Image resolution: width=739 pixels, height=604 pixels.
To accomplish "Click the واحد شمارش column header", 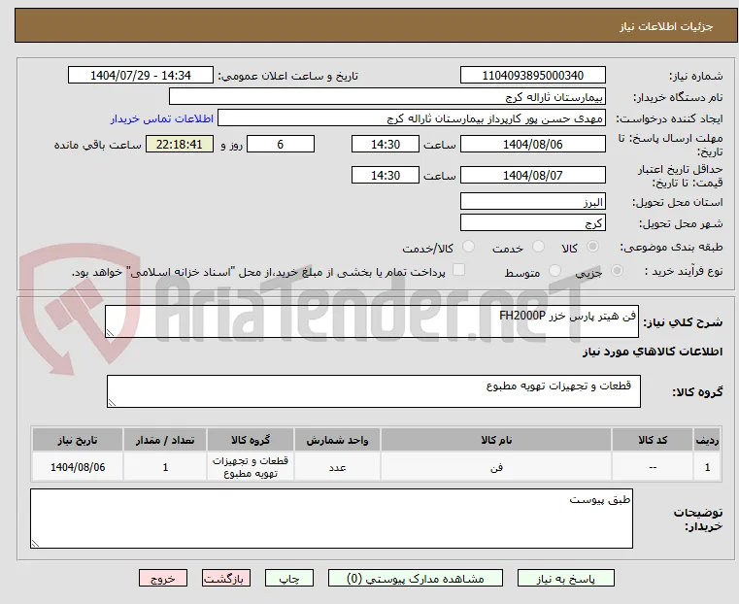I will click(337, 440).
